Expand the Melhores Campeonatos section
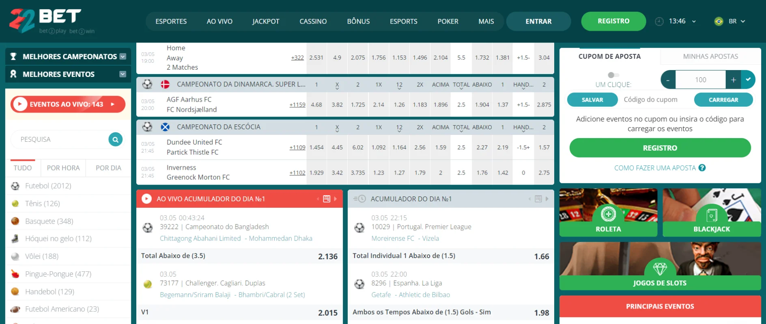This screenshot has height=324, width=766. click(x=123, y=57)
